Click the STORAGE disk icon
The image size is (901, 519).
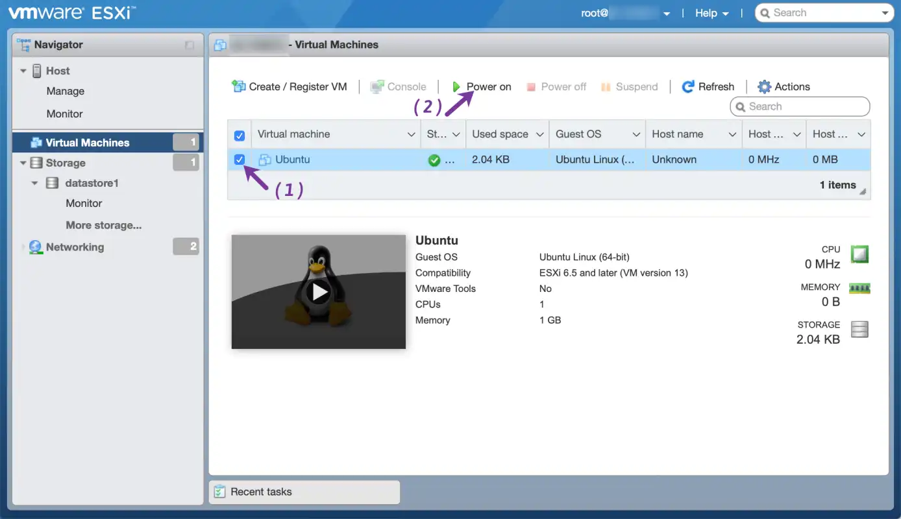(x=859, y=330)
